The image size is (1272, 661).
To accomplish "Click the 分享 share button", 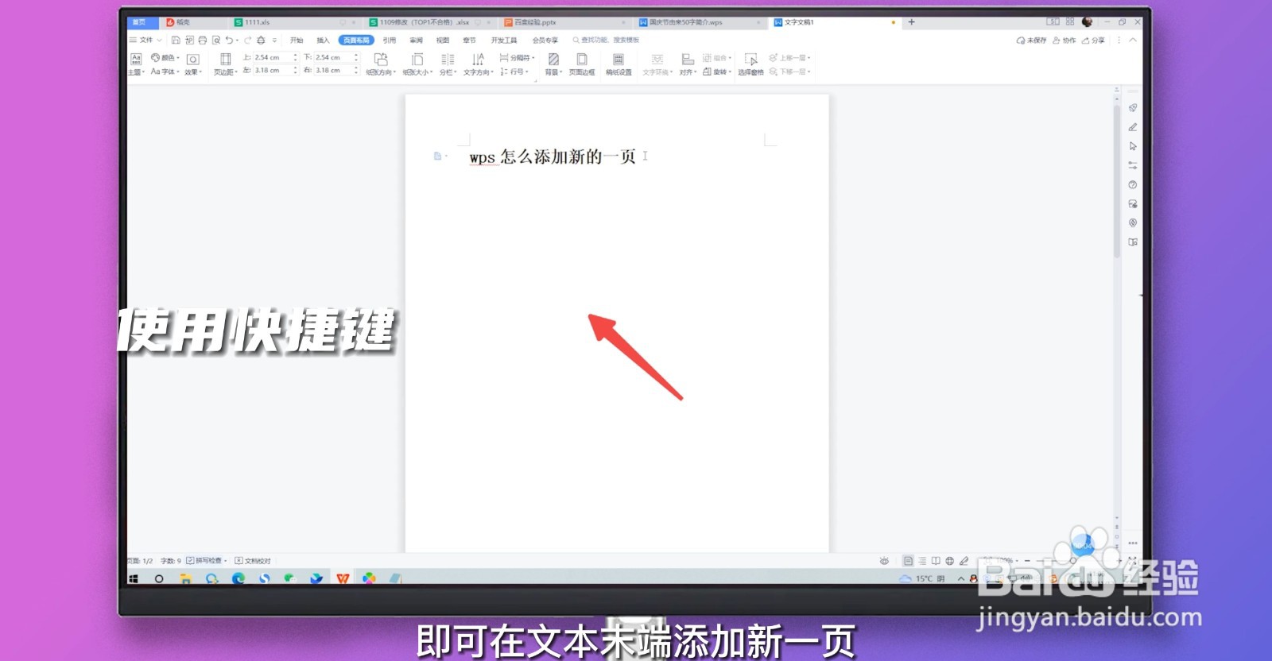I will pyautogui.click(x=1093, y=40).
